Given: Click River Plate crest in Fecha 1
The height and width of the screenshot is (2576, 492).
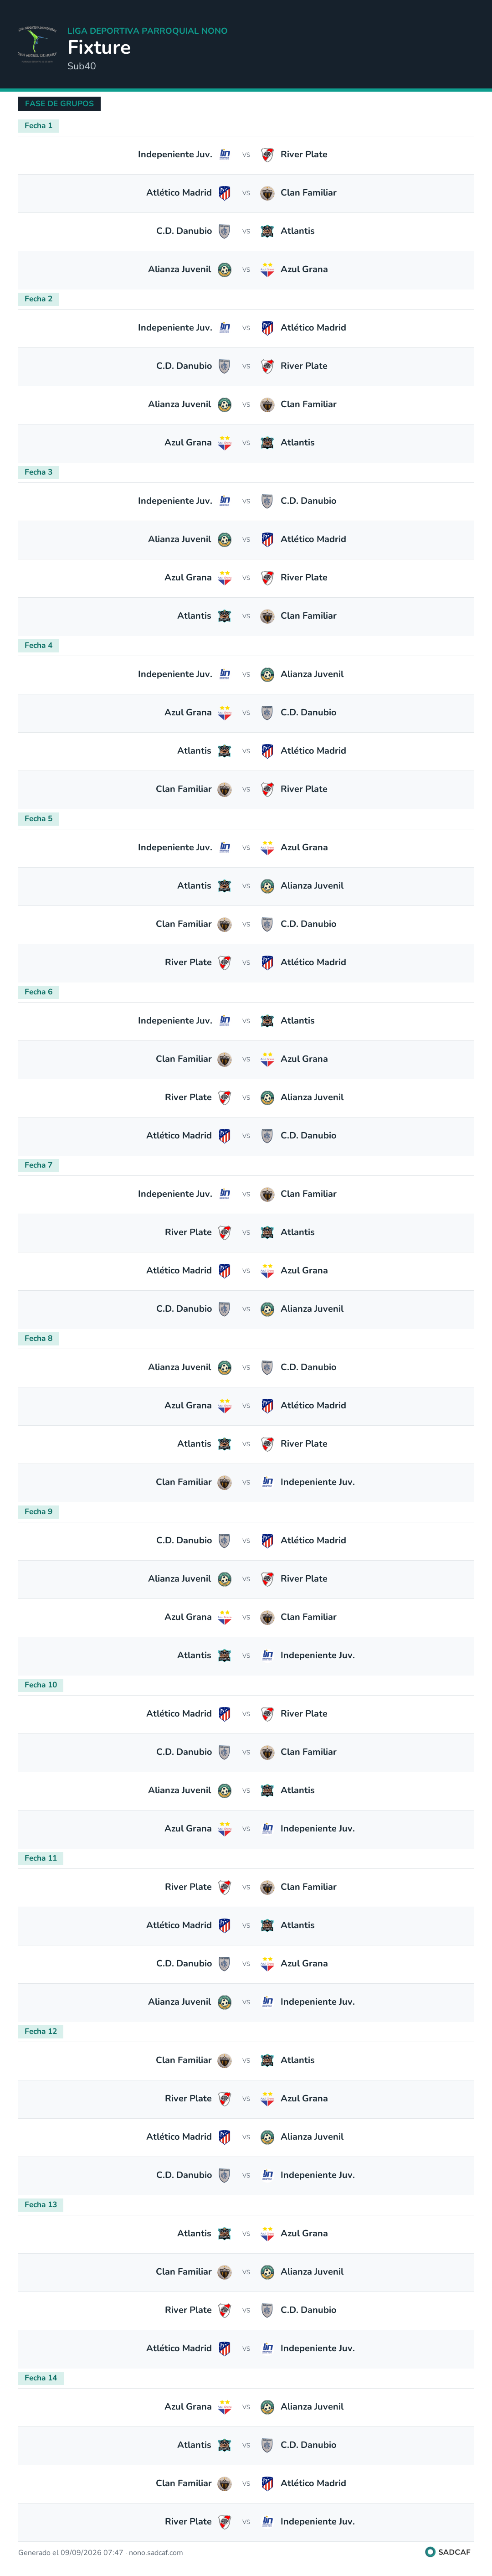Looking at the screenshot, I should 267,155.
